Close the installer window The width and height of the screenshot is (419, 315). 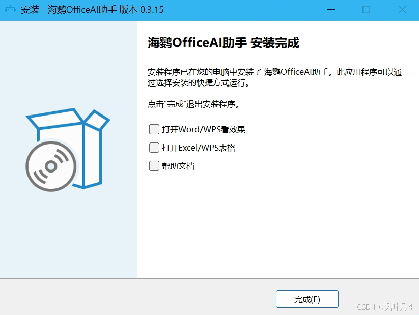(x=402, y=10)
